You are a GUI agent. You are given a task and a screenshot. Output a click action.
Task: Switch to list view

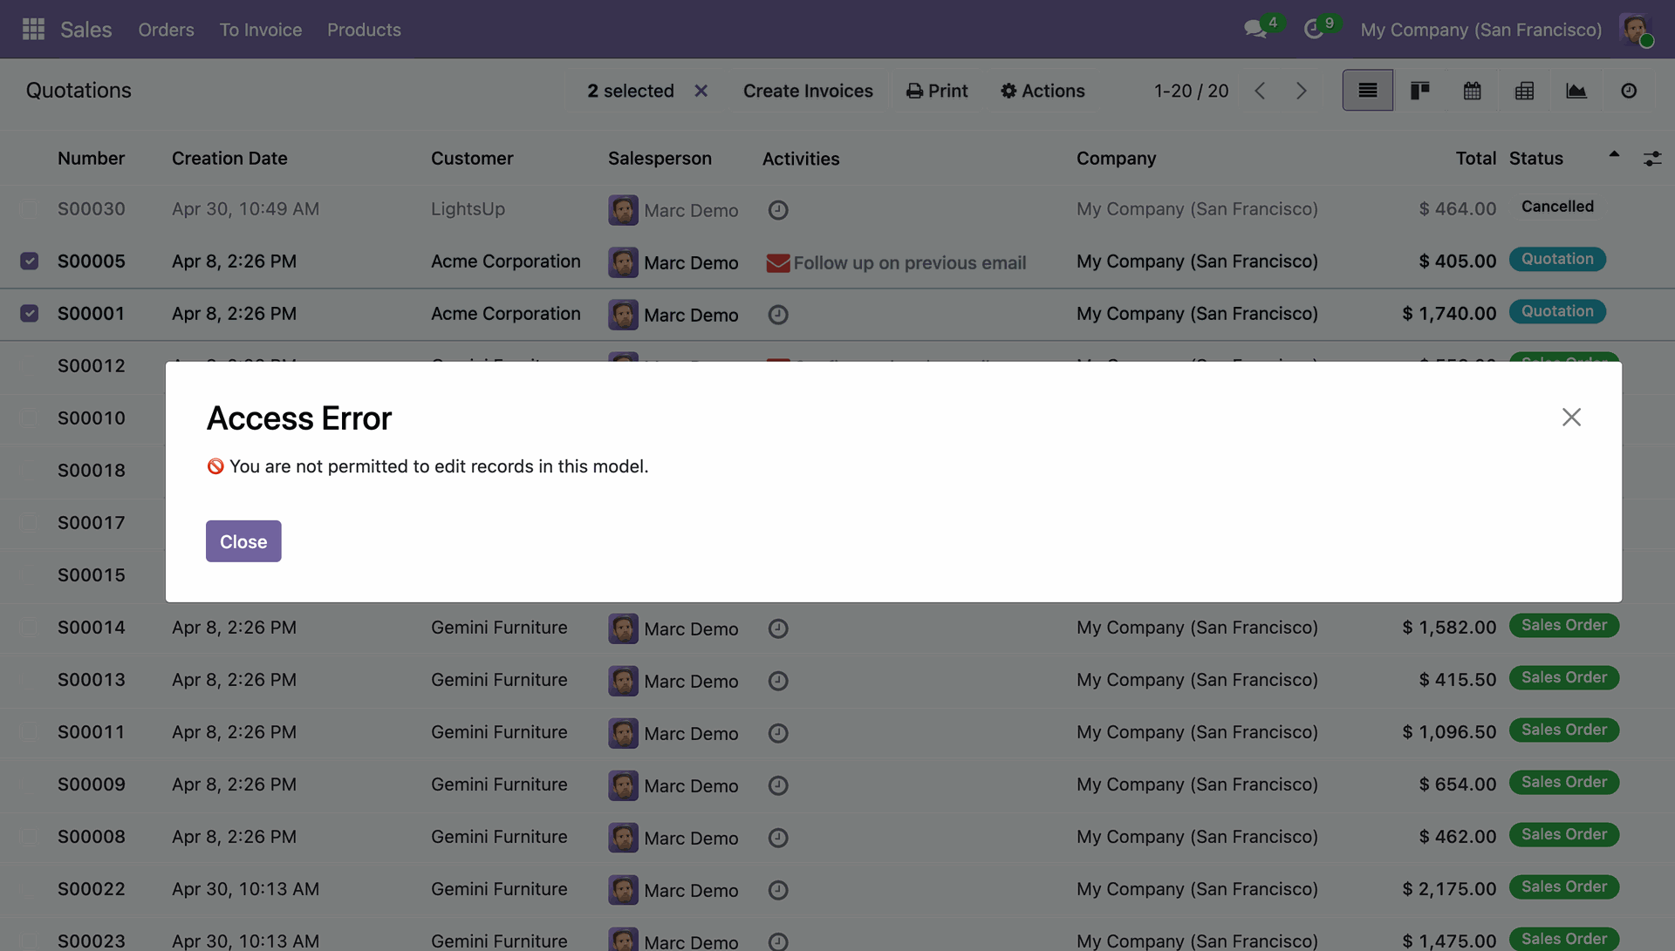point(1367,90)
